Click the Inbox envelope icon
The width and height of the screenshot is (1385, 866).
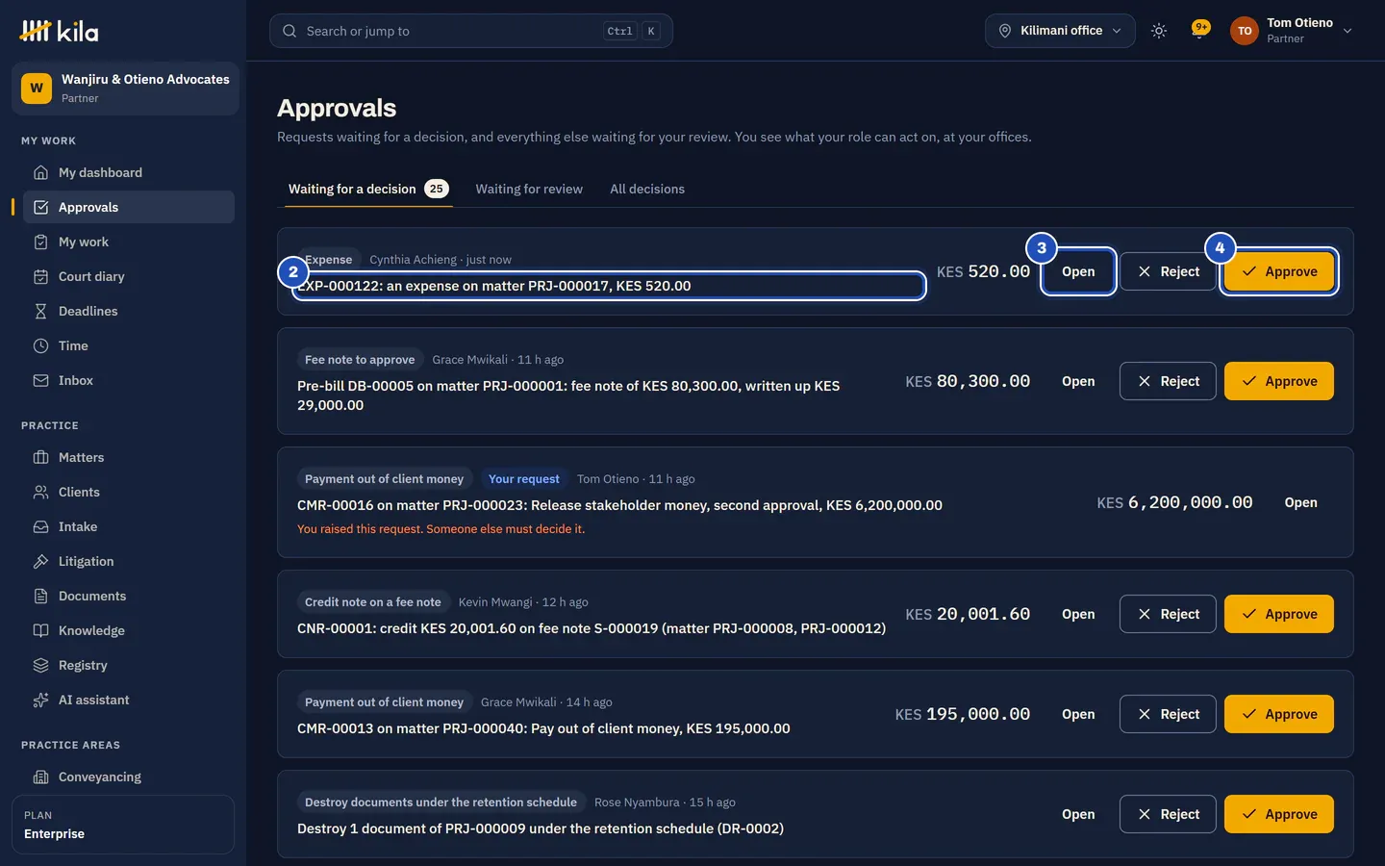coord(40,380)
